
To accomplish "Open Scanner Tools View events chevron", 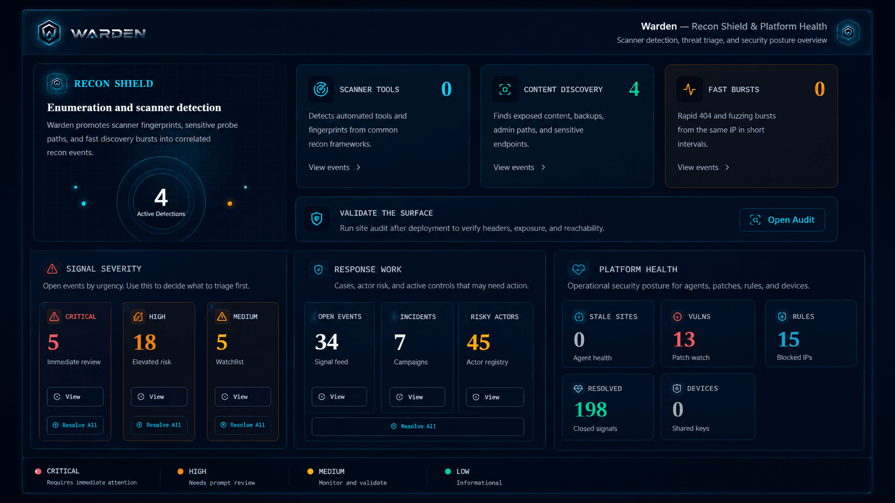I will click(x=359, y=167).
